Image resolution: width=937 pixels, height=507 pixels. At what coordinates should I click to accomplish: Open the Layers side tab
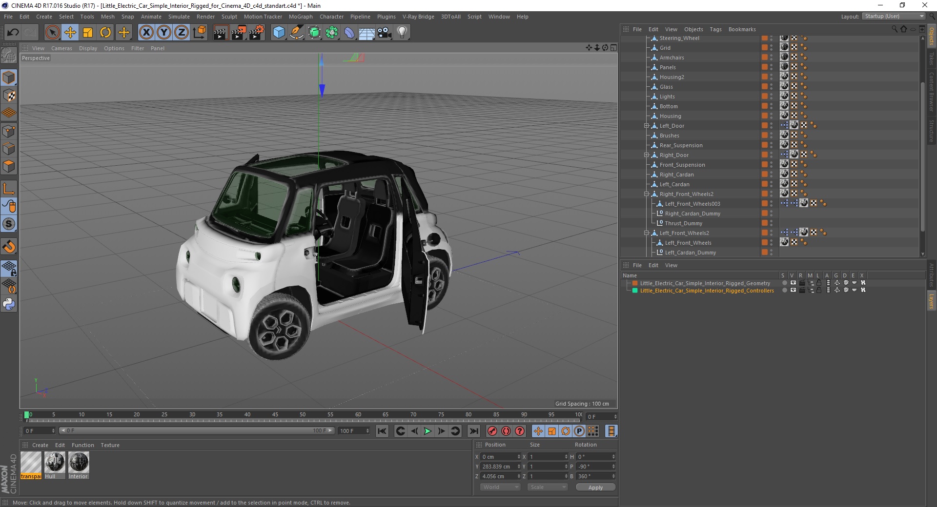point(931,301)
